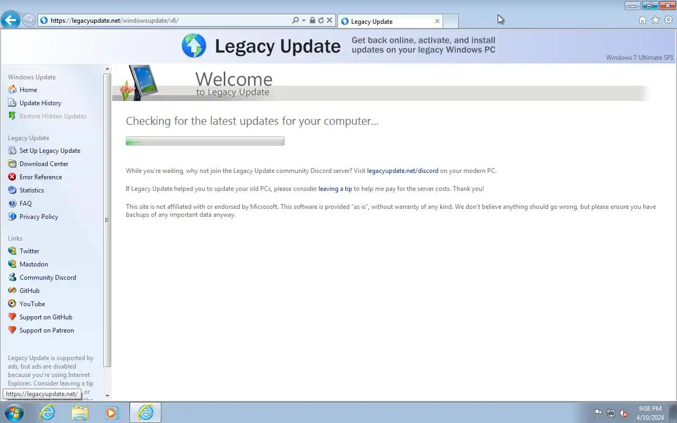Image resolution: width=677 pixels, height=423 pixels.
Task: Click the pinned Internet Explorer taskbar icon
Action: click(48, 412)
